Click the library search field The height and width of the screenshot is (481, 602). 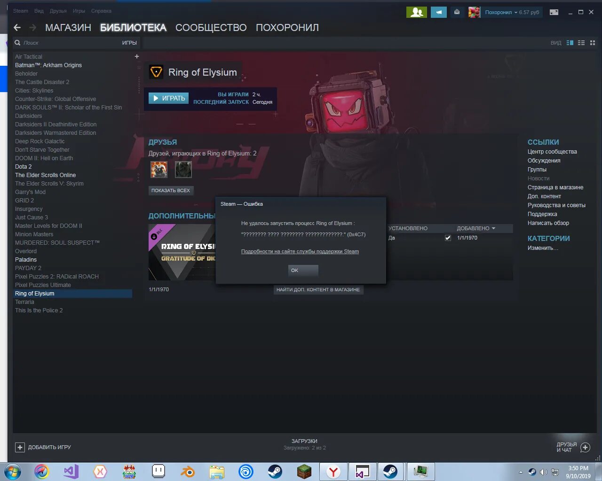[x=66, y=43]
